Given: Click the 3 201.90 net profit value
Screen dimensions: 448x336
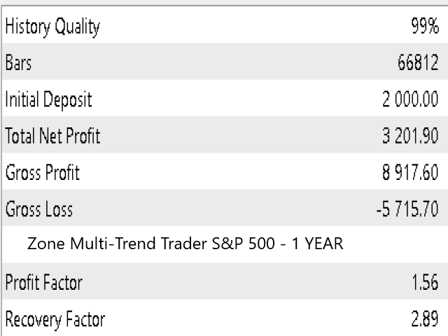Looking at the screenshot, I should tap(410, 136).
